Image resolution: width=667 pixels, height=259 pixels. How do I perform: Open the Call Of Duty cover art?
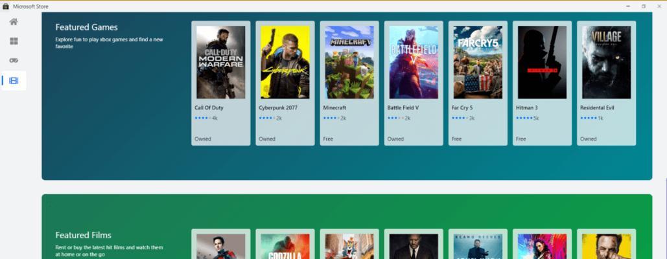click(x=221, y=62)
